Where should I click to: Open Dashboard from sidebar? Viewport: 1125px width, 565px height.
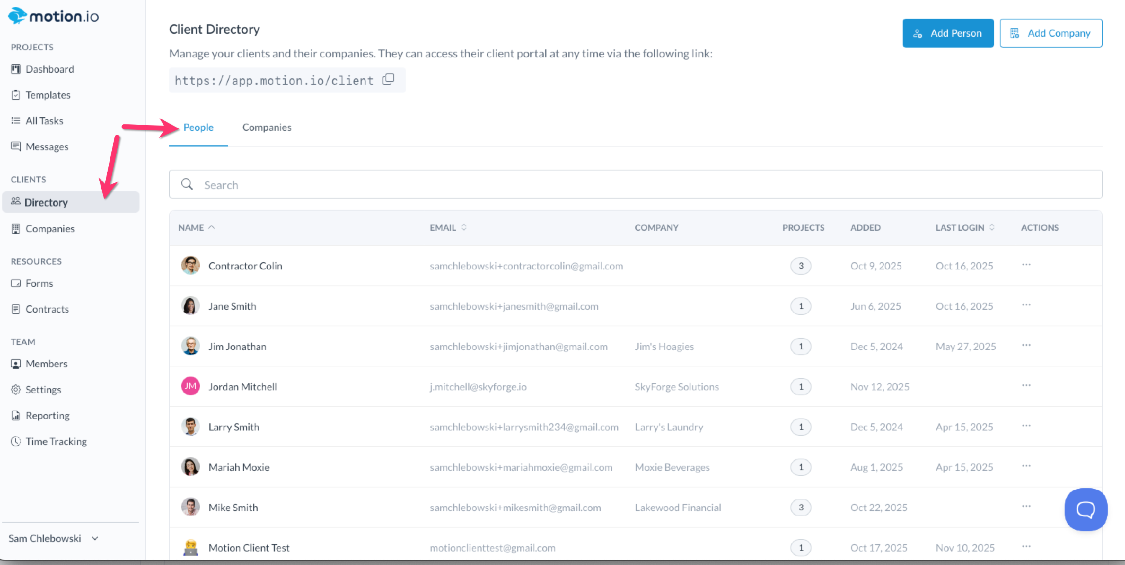[49, 69]
